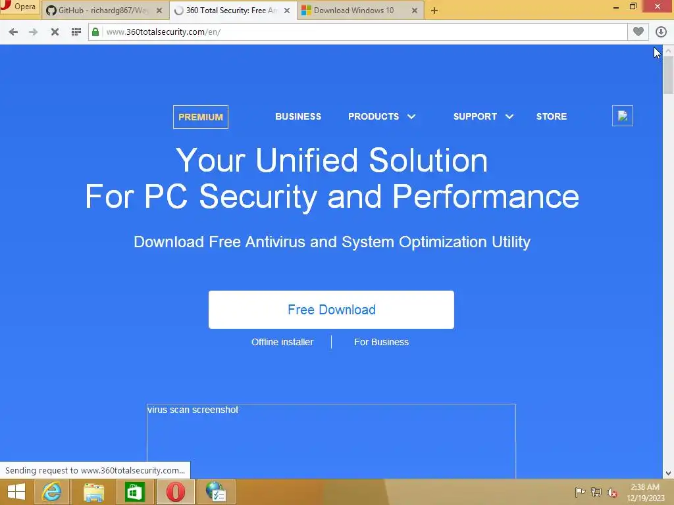Open the PREMIUM page
This screenshot has height=505, width=674.
click(x=201, y=117)
